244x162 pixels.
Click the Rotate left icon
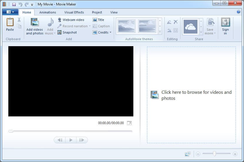click(x=169, y=22)
